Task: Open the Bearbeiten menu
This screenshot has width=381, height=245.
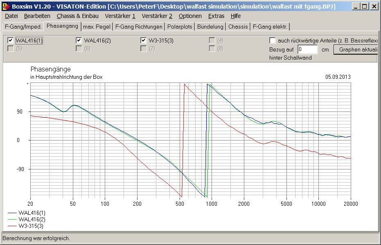Action: pyautogui.click(x=37, y=16)
